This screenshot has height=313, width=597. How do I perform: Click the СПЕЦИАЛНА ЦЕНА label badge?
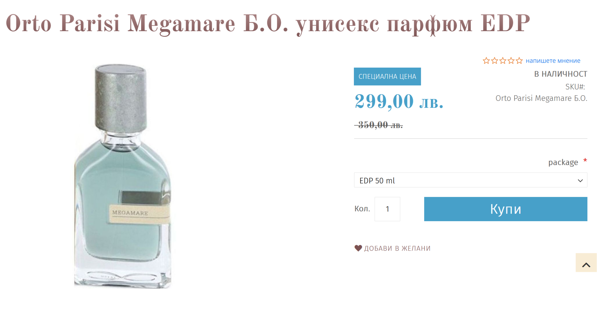(x=387, y=76)
